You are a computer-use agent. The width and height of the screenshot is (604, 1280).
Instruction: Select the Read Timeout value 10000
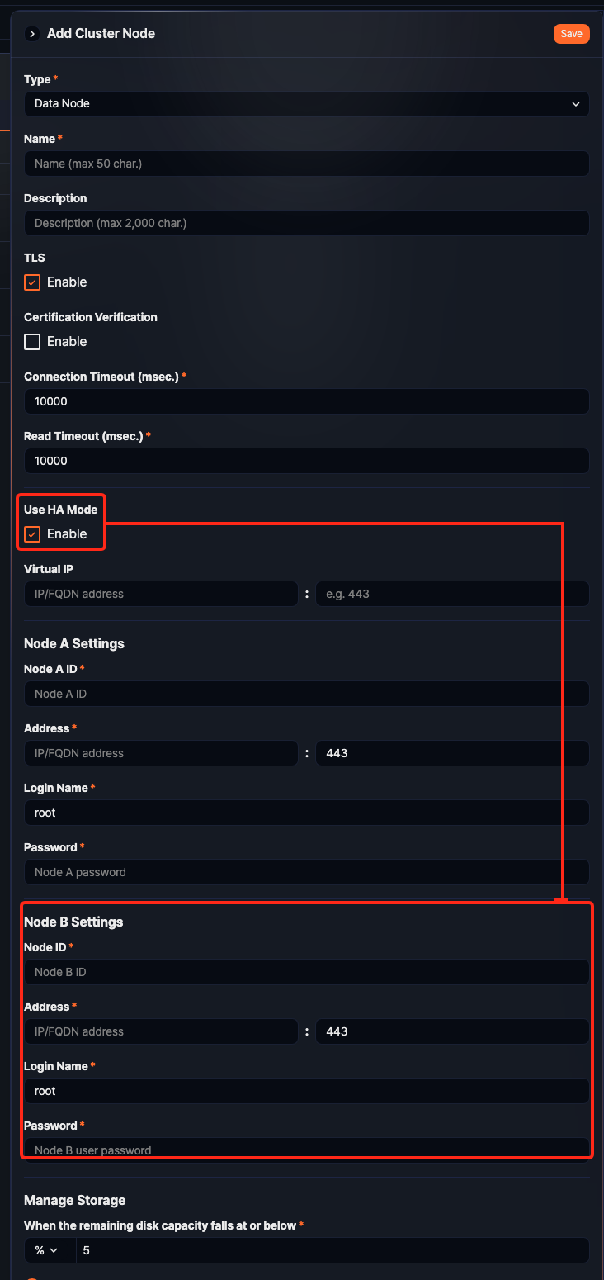point(306,461)
